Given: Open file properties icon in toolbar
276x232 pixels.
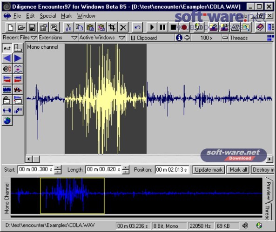Looking at the screenshot, I should click(43, 27).
